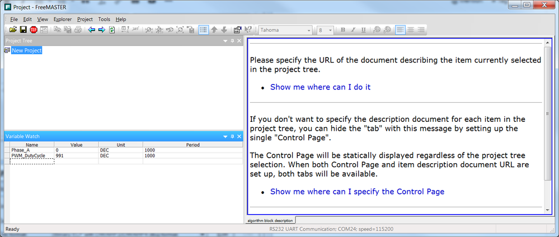This screenshot has height=237, width=559.
Task: Pin the Project Tree panel
Action: pyautogui.click(x=232, y=41)
